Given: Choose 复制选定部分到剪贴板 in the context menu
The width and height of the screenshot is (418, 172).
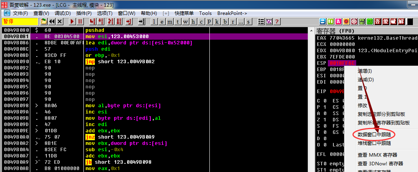Looking at the screenshot, I should tap(381, 114).
